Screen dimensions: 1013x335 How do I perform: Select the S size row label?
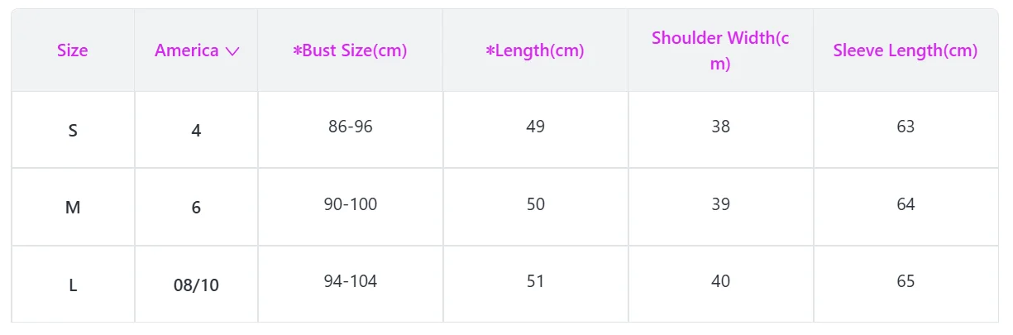pyautogui.click(x=73, y=131)
